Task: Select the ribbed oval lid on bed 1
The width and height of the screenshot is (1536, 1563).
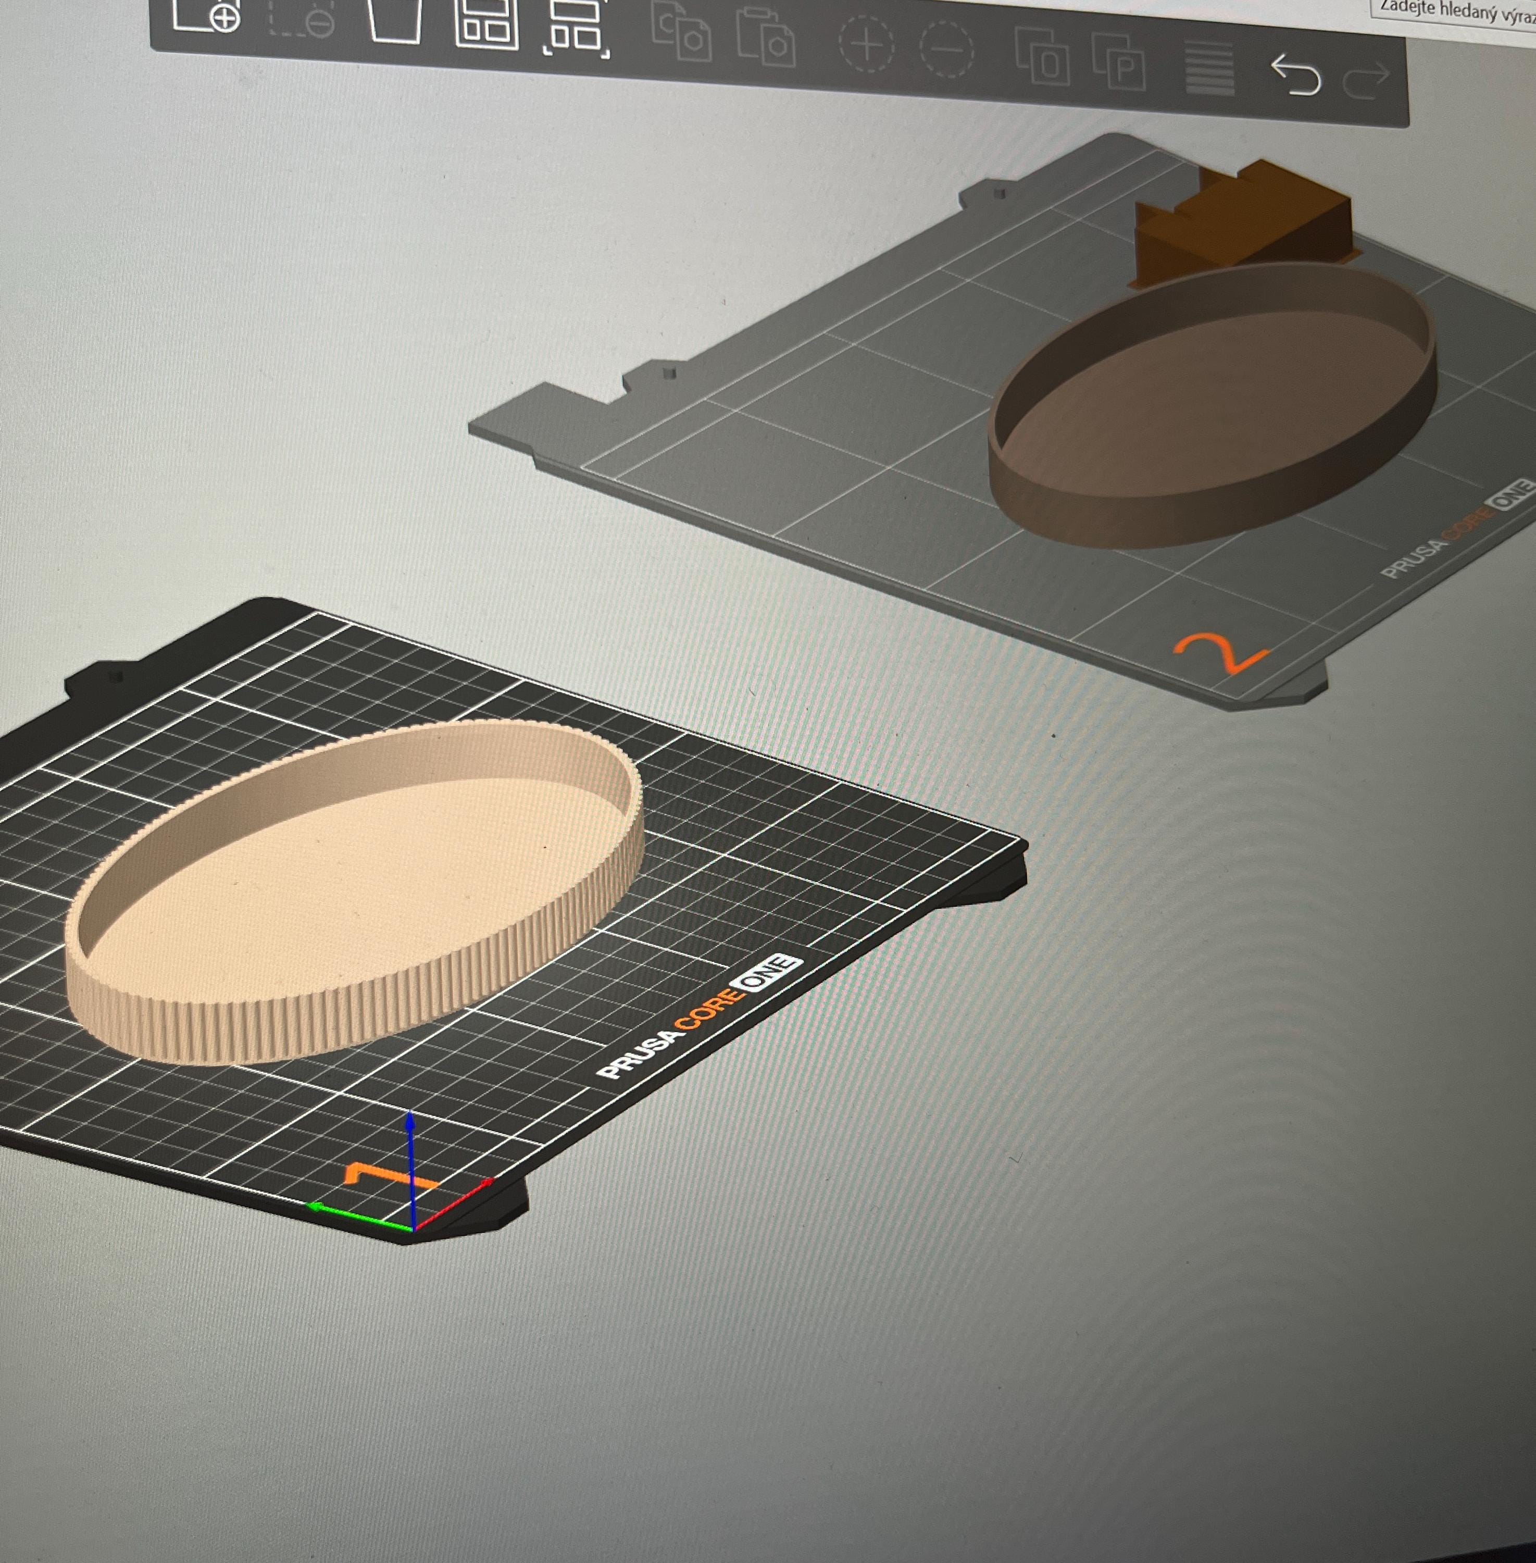Action: pos(355,891)
